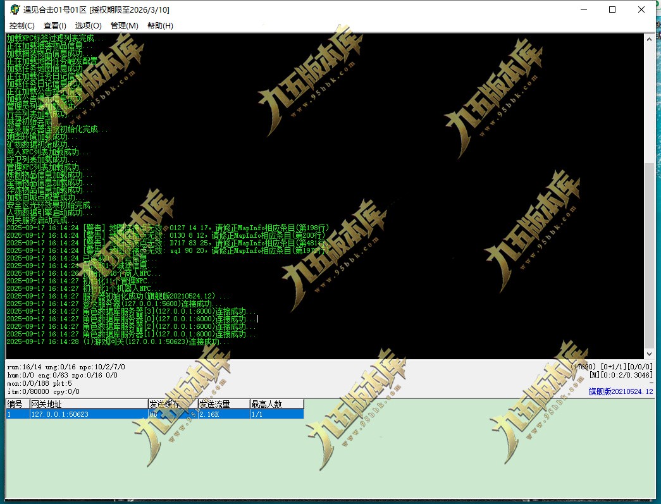Open the 查看(I) menu
Viewport: 661px width, 504px height.
pos(55,26)
